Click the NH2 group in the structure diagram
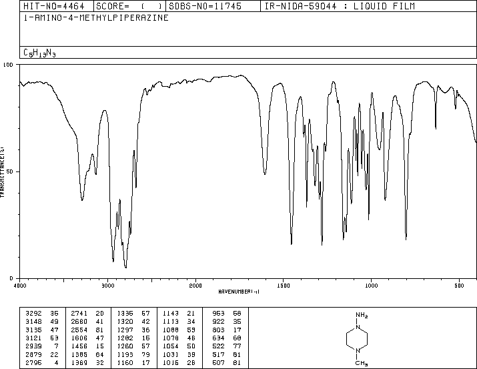This screenshot has width=477, height=369. tap(362, 315)
